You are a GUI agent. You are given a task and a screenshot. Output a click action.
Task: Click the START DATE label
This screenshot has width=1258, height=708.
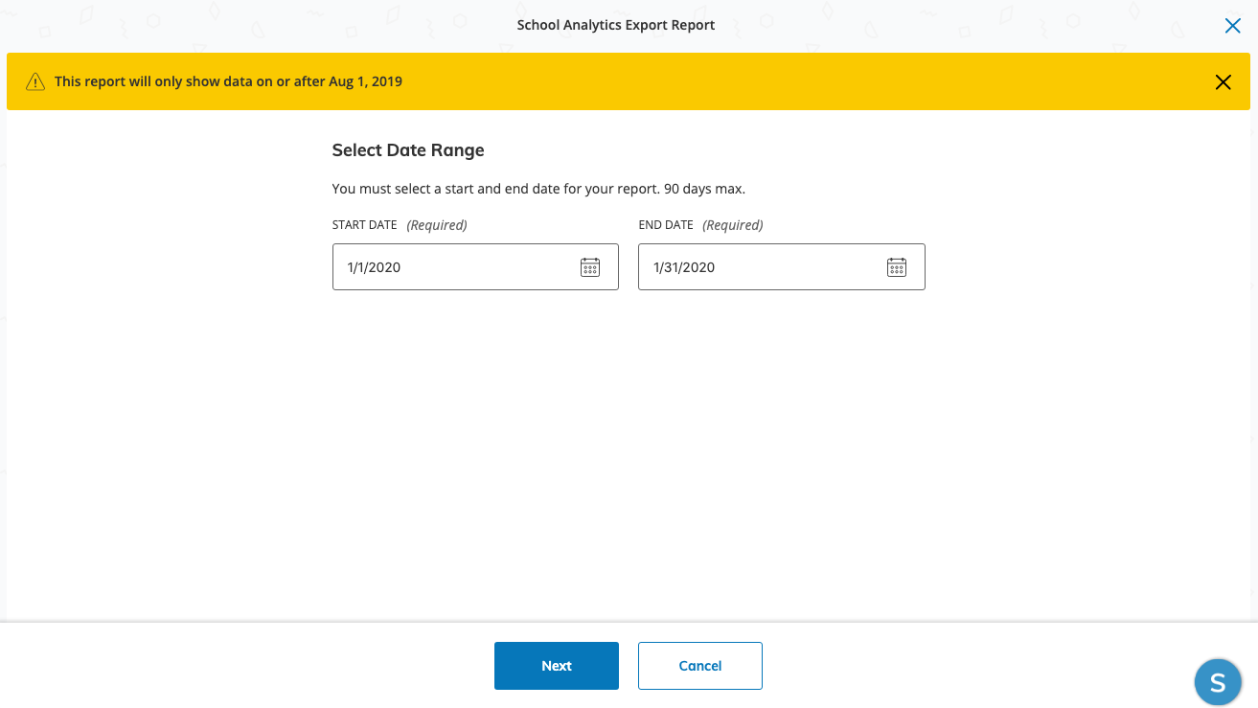pyautogui.click(x=364, y=225)
